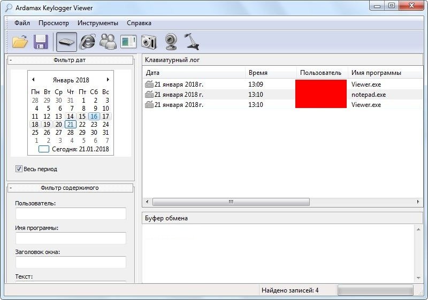Viewport: 428px width, 300px height.
Task: Open the screenshots view camera icon
Action: click(x=148, y=42)
